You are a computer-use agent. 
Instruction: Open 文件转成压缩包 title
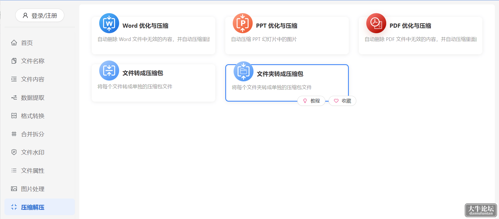pos(143,73)
